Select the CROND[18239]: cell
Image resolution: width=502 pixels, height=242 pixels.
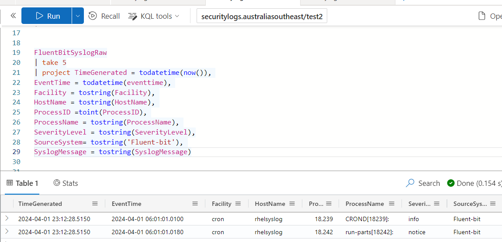coord(368,219)
